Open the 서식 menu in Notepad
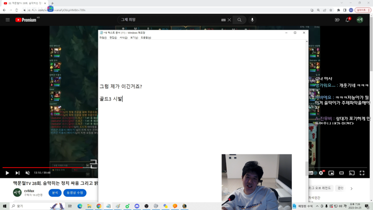Screen dimensions: 373x210 click(x=124, y=38)
